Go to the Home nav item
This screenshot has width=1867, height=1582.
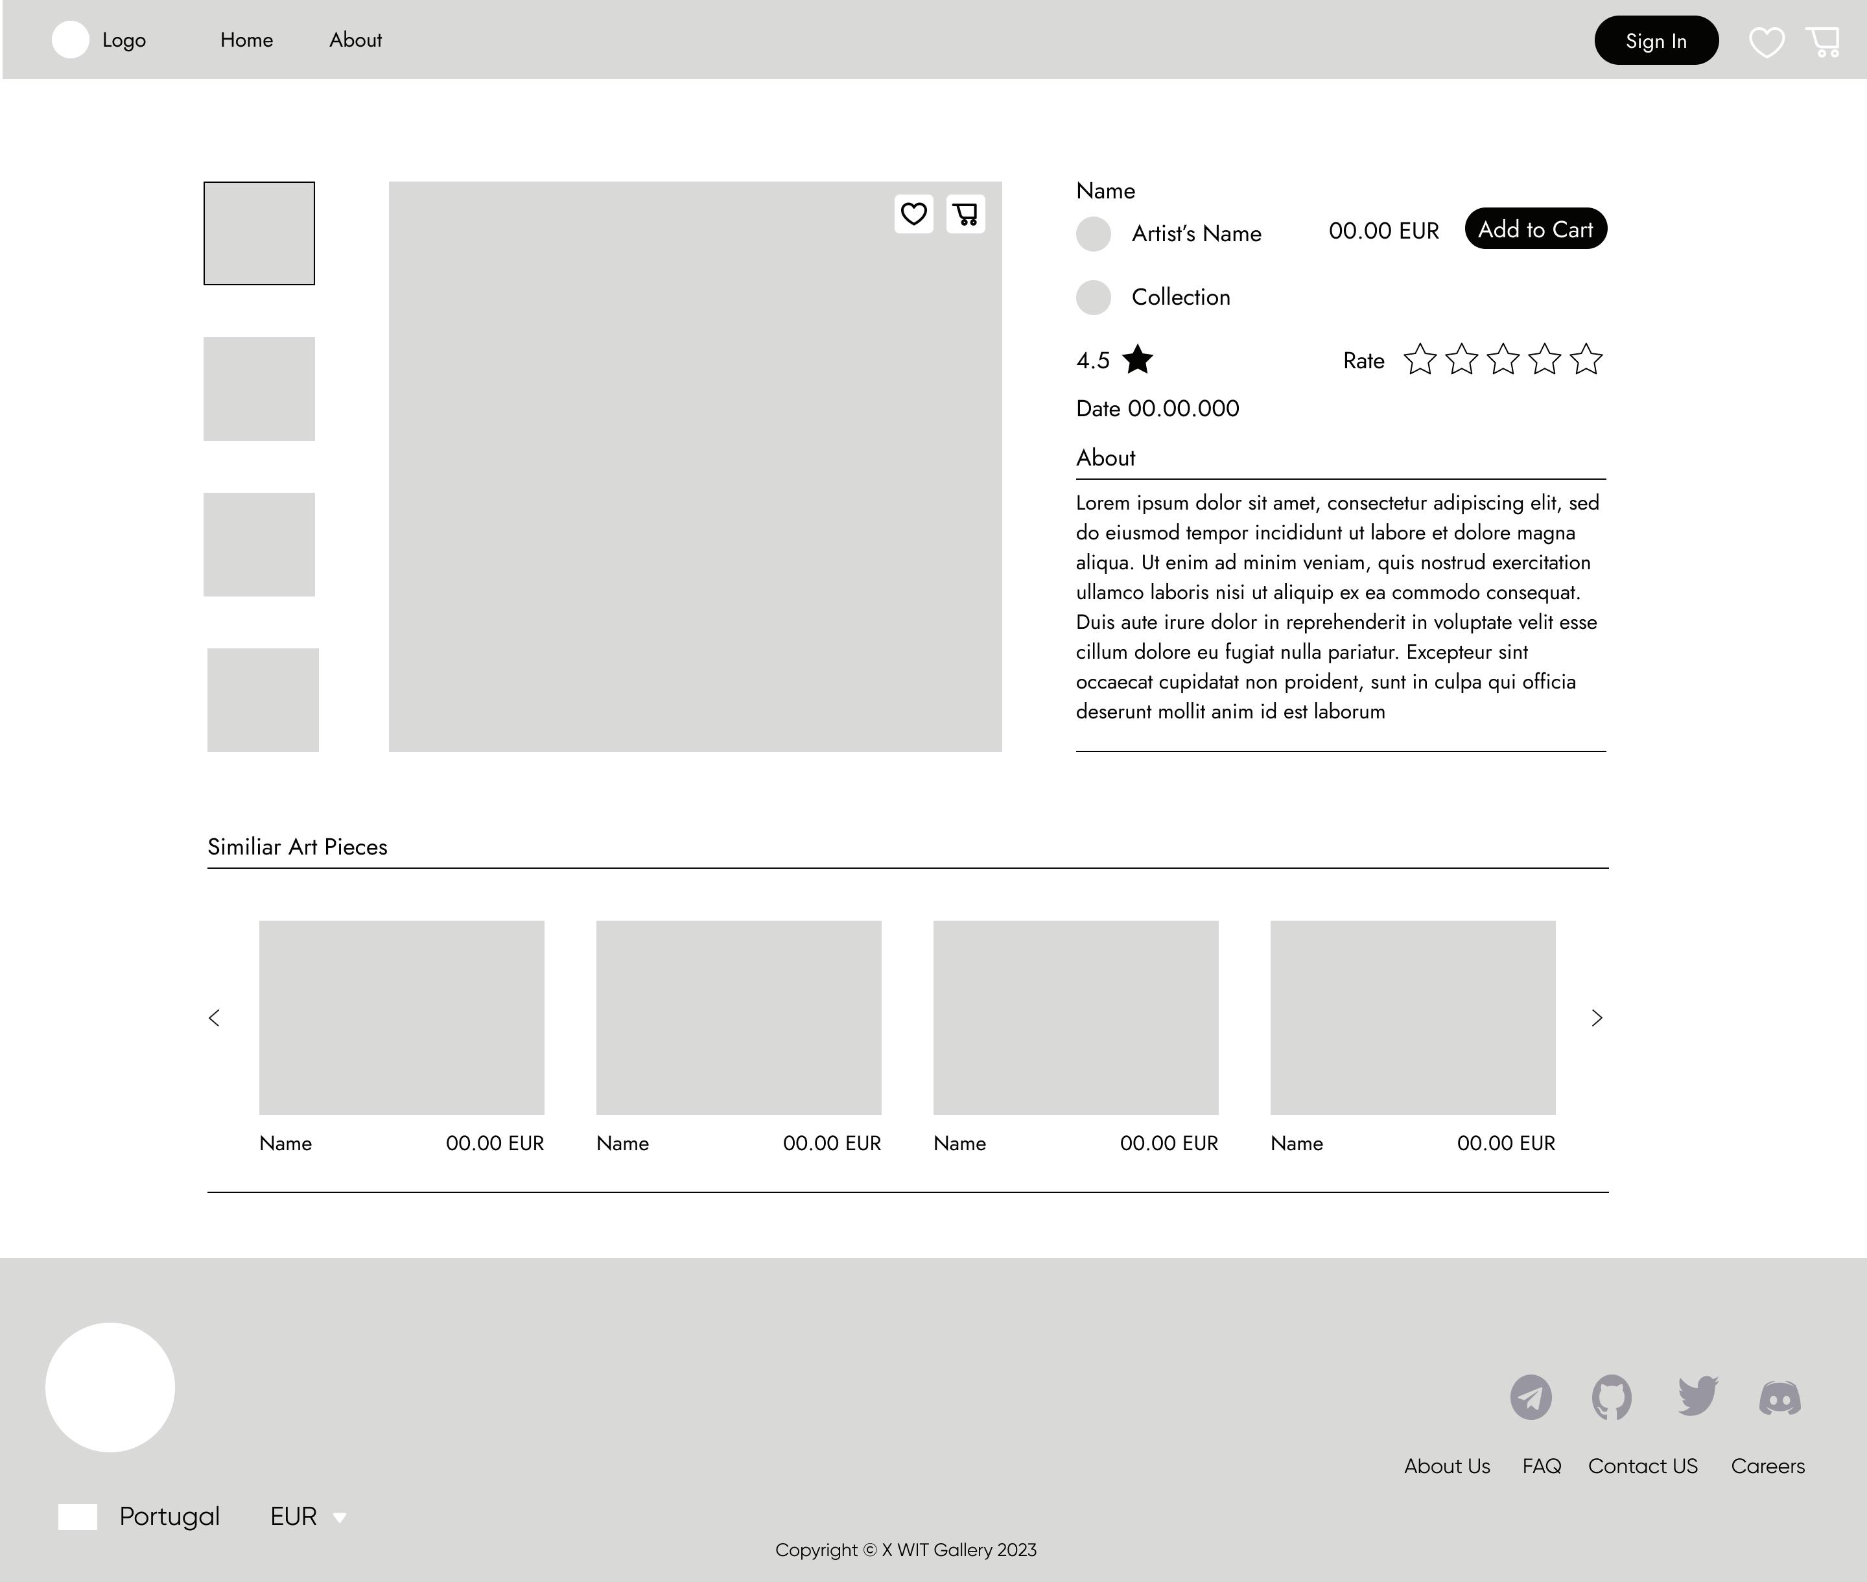246,40
